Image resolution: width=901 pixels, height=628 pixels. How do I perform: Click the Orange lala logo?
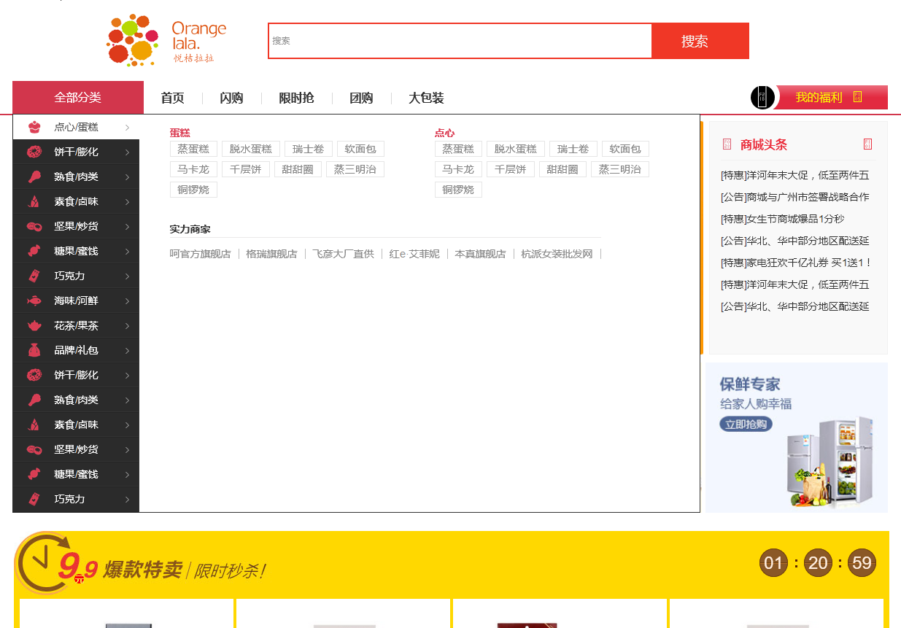click(x=167, y=41)
